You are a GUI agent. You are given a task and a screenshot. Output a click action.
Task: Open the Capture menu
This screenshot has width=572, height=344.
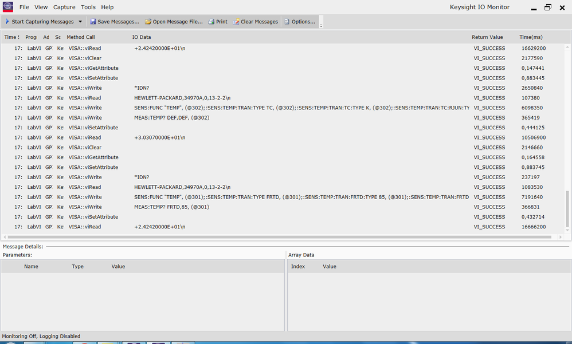[x=64, y=7]
